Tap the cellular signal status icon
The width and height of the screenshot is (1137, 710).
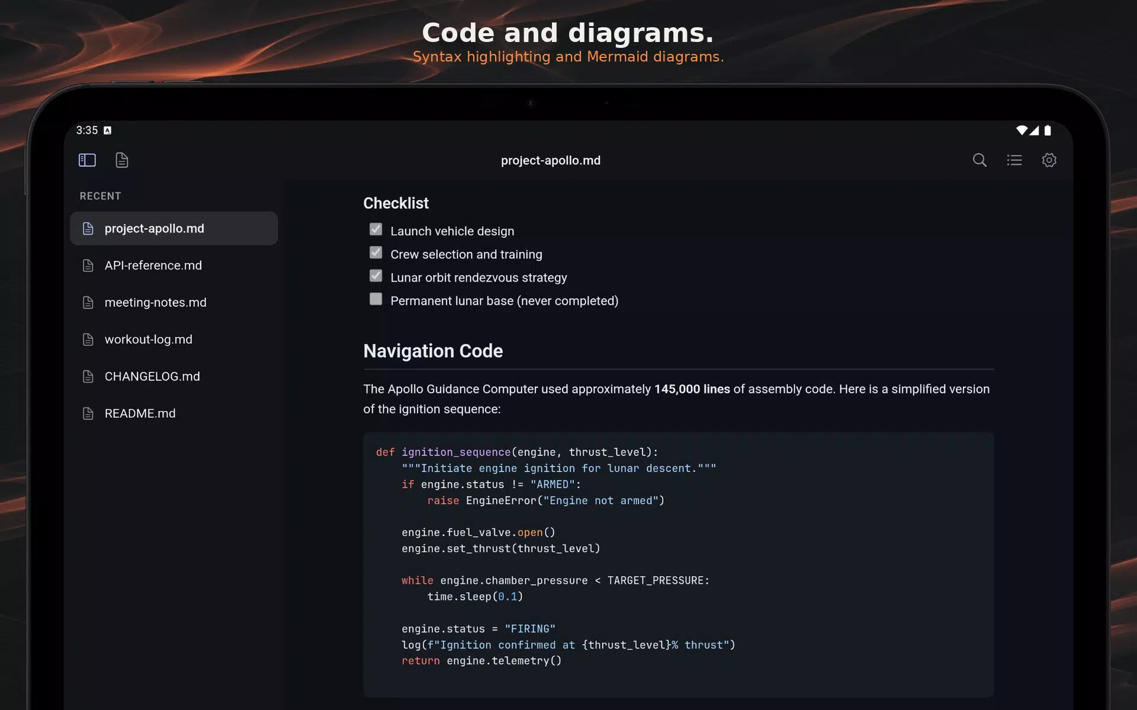[1034, 130]
